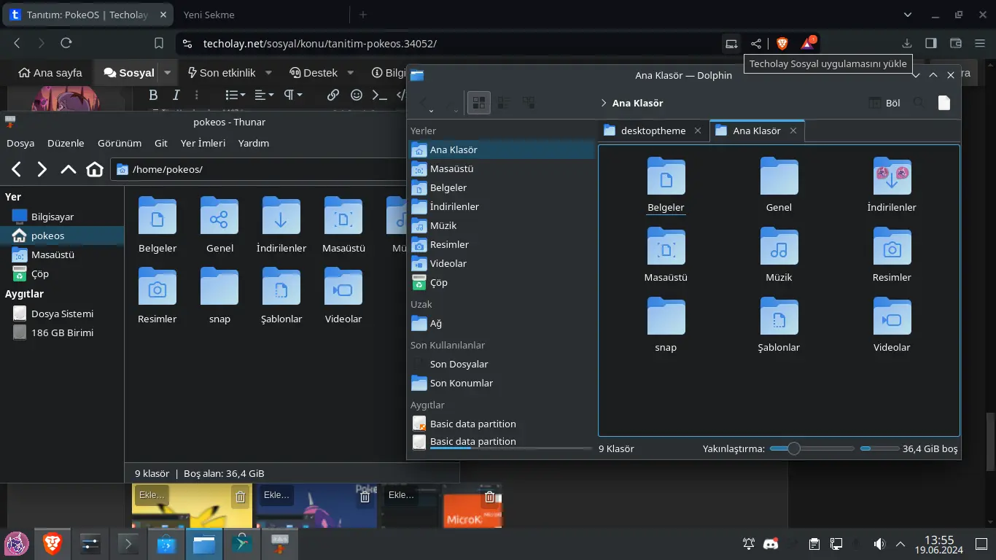
Task: Open notifications bell in system tray
Action: click(749, 543)
